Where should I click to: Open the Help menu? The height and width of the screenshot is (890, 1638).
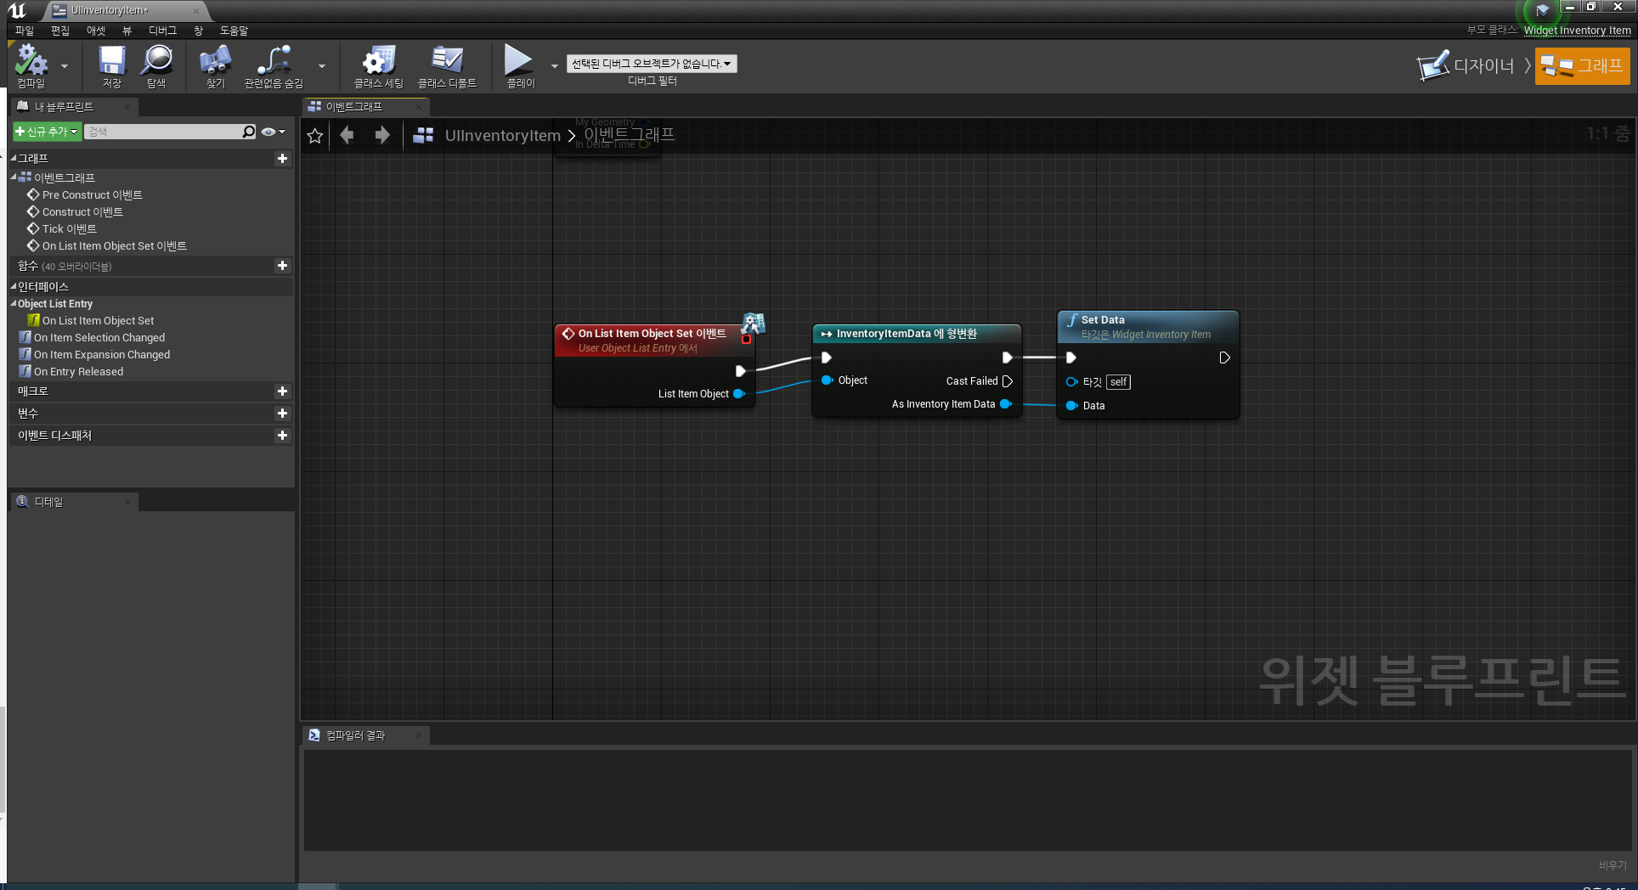click(x=234, y=31)
